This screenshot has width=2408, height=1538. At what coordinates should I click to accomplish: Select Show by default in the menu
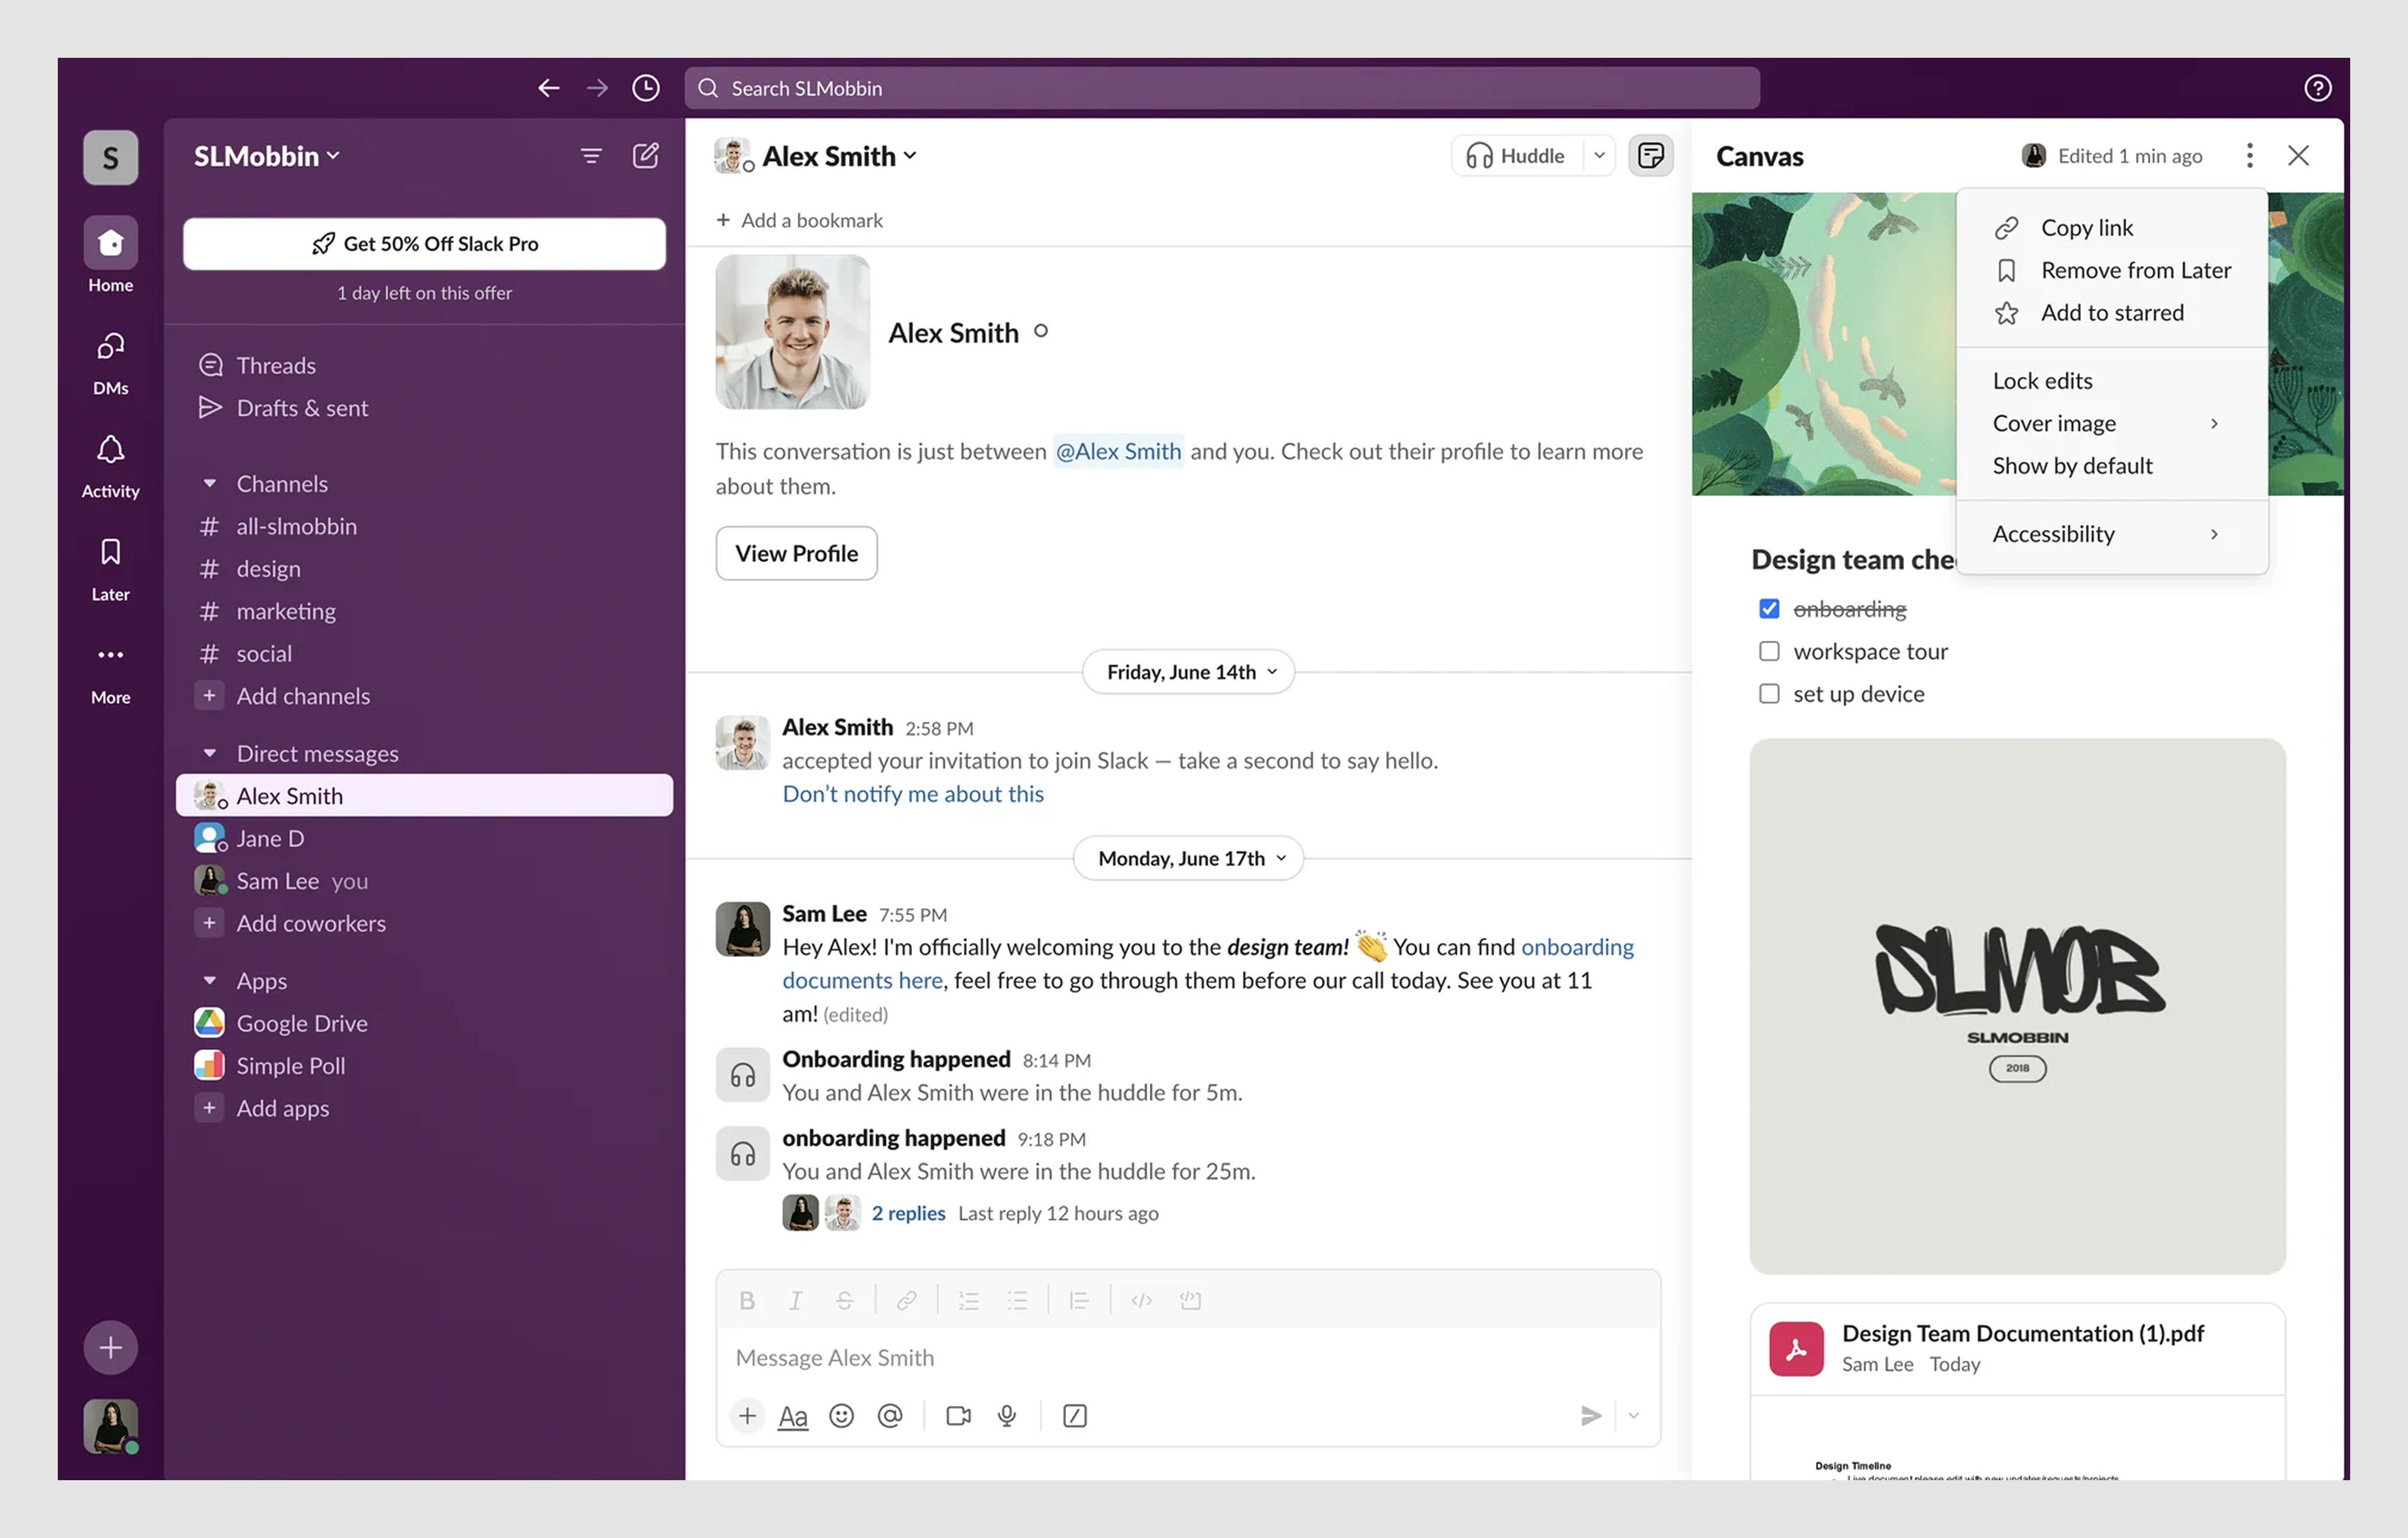point(2111,465)
